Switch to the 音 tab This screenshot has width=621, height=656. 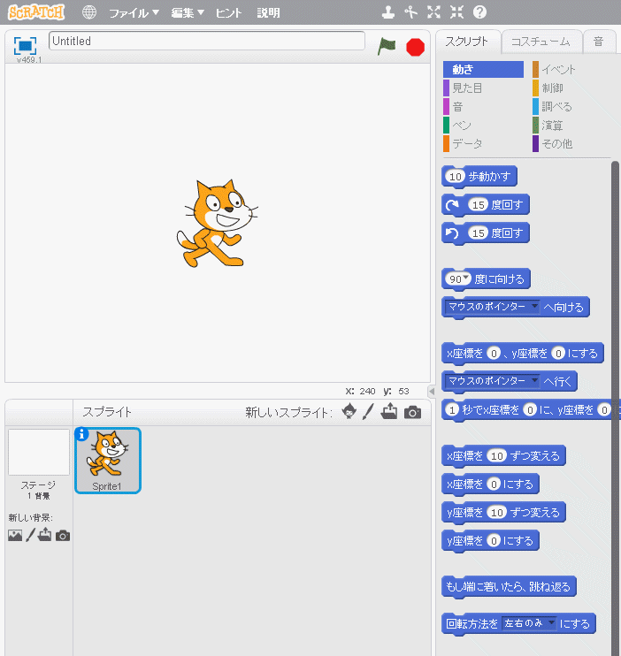tap(599, 42)
